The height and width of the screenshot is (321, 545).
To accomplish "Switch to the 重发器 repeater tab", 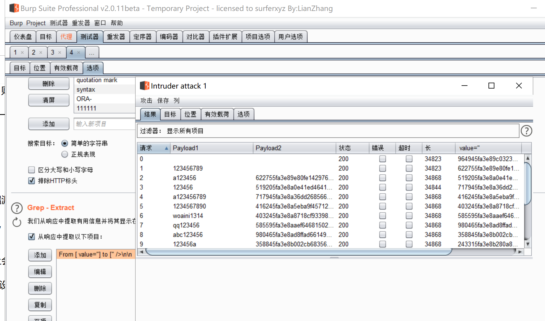I will point(116,37).
